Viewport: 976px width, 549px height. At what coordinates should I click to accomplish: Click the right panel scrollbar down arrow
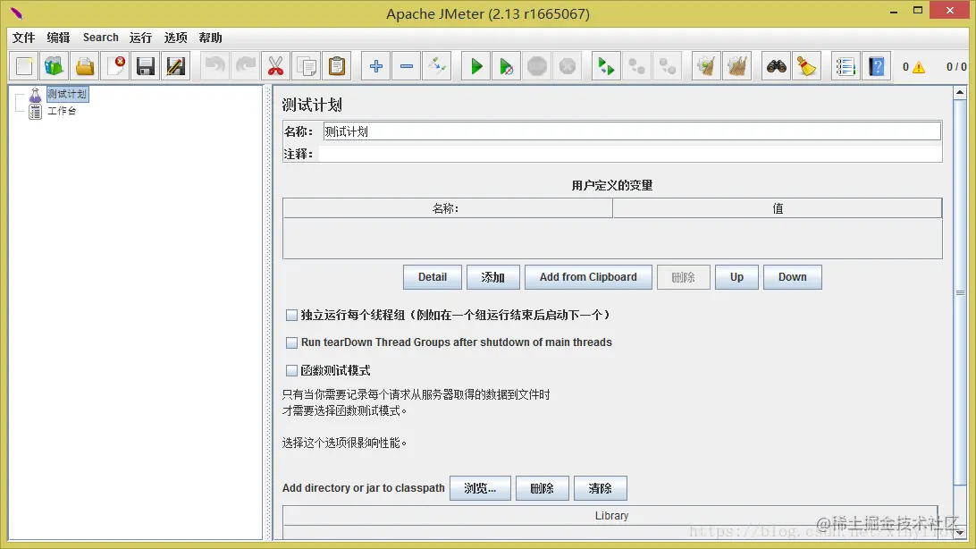click(960, 533)
